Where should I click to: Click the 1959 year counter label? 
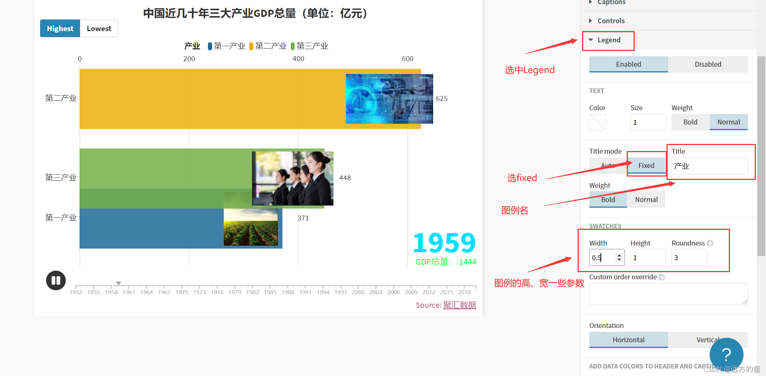pyautogui.click(x=444, y=243)
